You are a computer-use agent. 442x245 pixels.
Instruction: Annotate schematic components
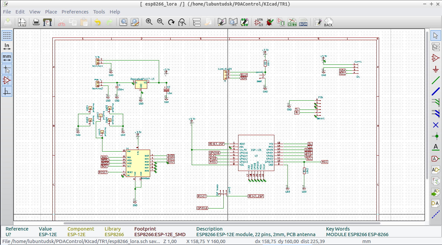pos(259,22)
